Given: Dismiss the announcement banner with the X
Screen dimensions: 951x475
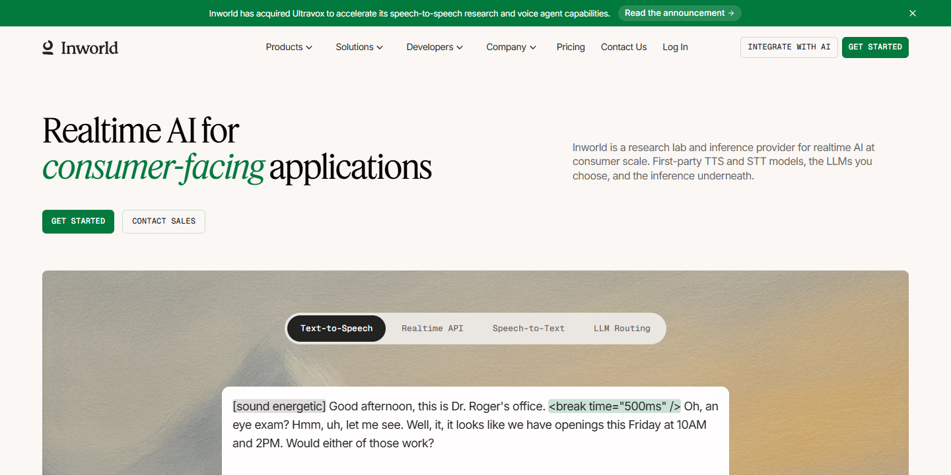Looking at the screenshot, I should coord(913,13).
